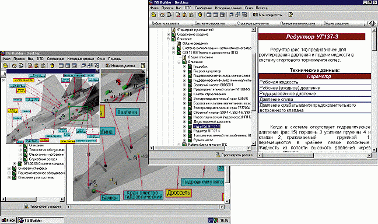Click 'Просмотреть раздел' in front window

pos(235,155)
